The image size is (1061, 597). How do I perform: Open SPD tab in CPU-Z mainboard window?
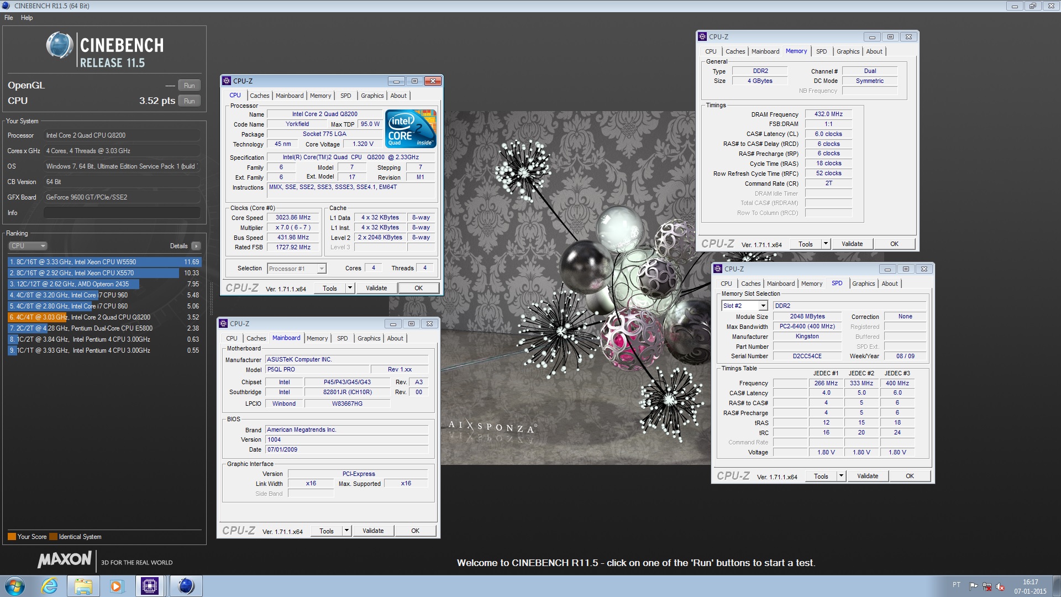tap(343, 338)
